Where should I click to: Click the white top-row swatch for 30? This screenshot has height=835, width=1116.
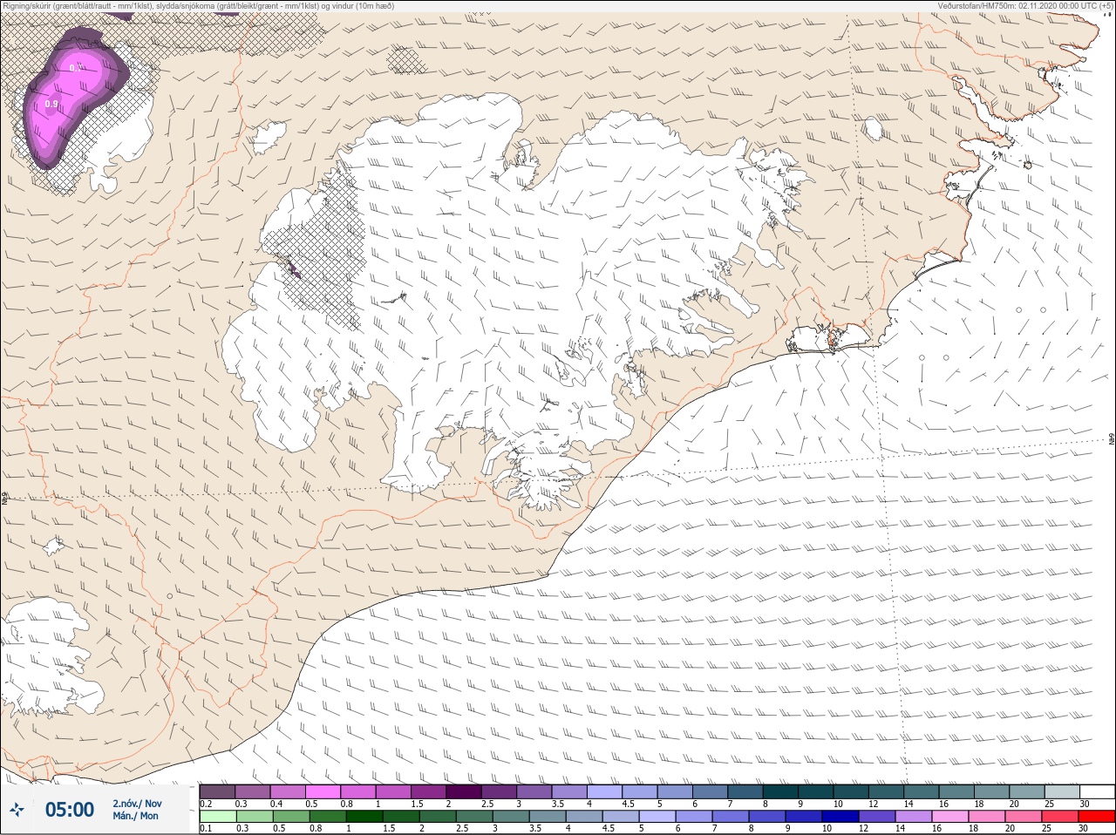pyautogui.click(x=1098, y=791)
